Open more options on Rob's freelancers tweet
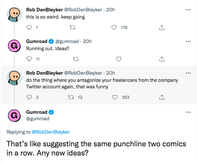This screenshot has width=197, height=163. point(188,73)
